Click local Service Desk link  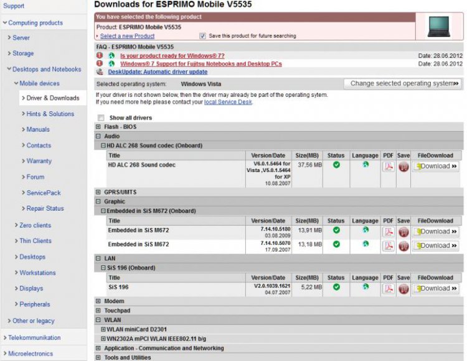pyautogui.click(x=228, y=102)
